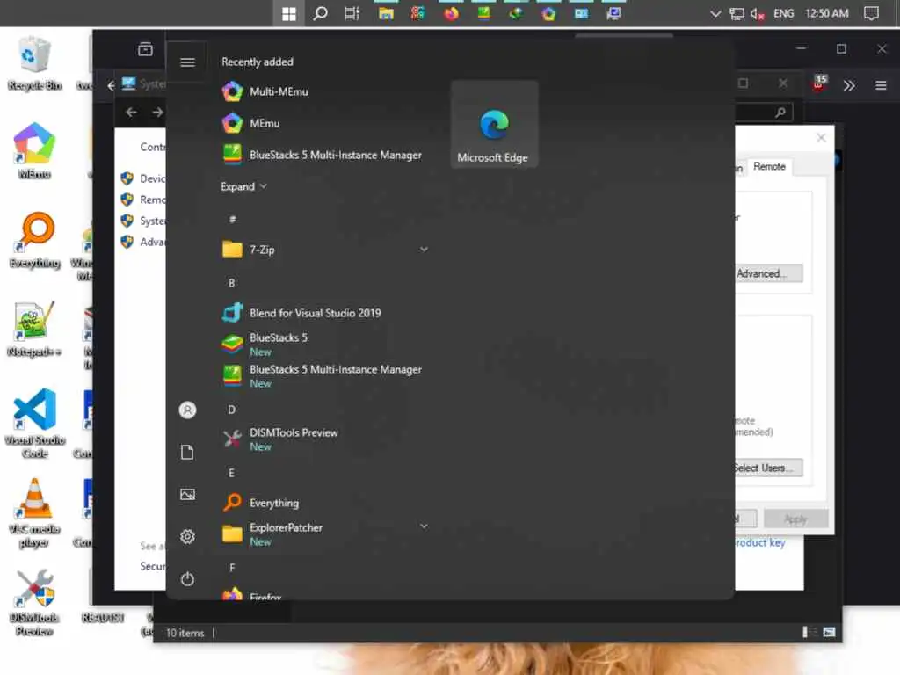Viewport: 900px width, 675px height.
Task: Go forward in Control Panel window
Action: [157, 112]
